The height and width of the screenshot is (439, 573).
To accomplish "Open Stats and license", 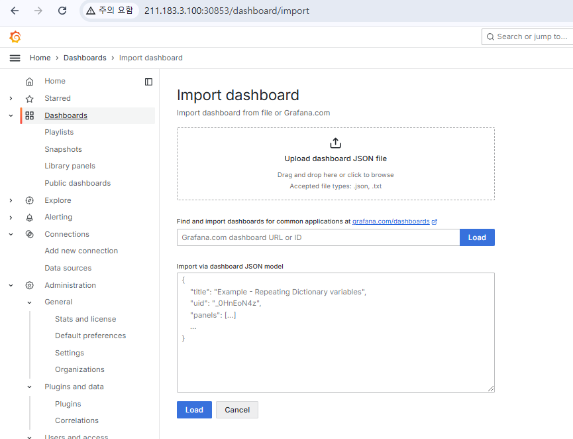I will coord(85,319).
